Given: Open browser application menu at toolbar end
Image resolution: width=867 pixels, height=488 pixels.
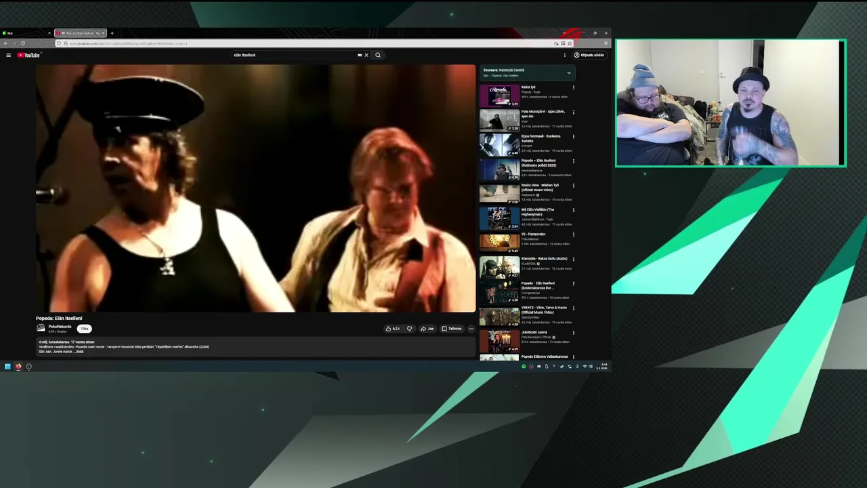Looking at the screenshot, I should [606, 43].
